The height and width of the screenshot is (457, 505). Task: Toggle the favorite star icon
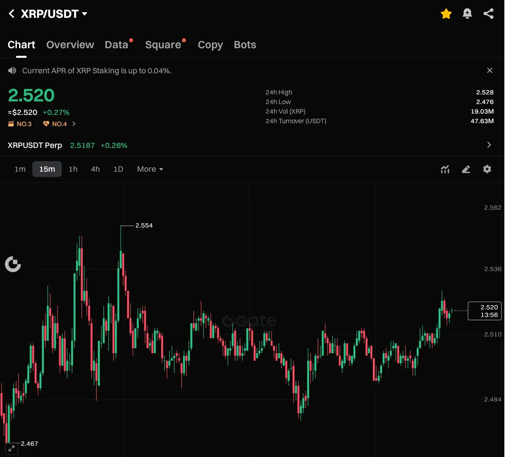446,14
